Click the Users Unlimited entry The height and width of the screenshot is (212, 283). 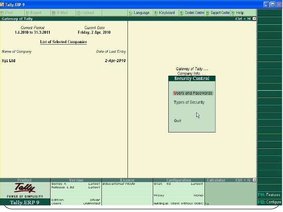tap(76, 203)
